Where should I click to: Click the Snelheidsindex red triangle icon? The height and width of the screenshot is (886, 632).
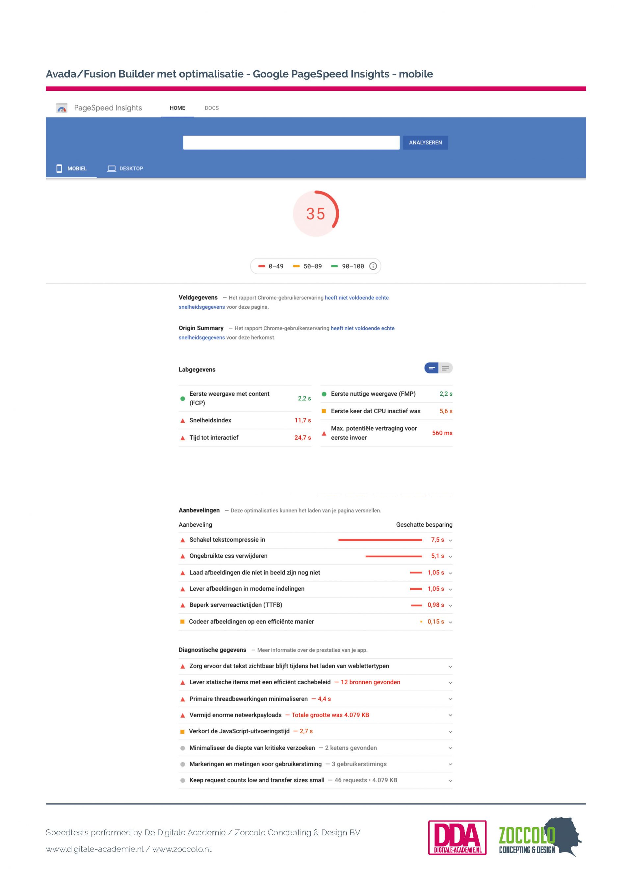[182, 420]
